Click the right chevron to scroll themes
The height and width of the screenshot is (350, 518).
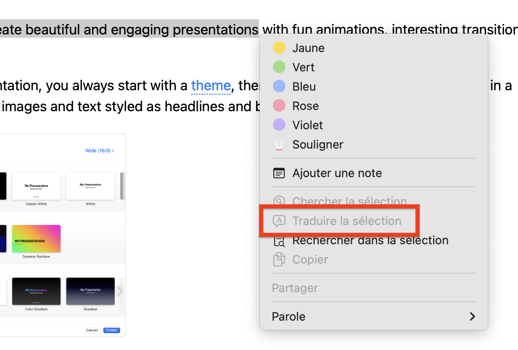point(120,291)
